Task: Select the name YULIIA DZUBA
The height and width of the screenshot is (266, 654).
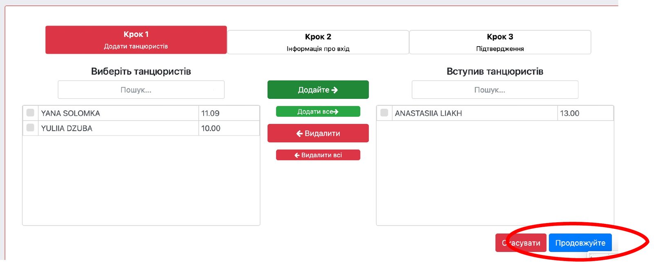Action: point(67,128)
